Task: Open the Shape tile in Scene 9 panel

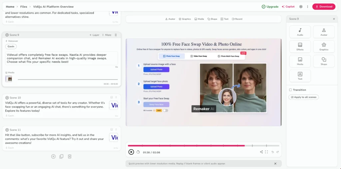Action: [x=324, y=61]
